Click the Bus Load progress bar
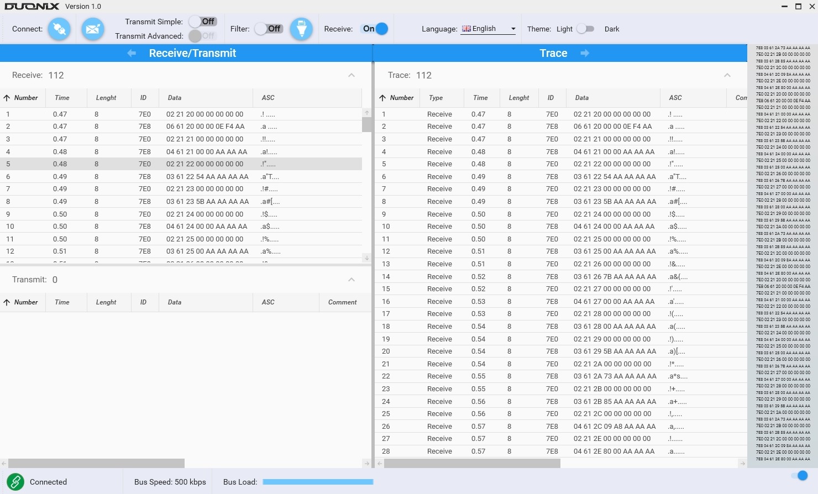Viewport: 818px width, 494px height. click(318, 482)
